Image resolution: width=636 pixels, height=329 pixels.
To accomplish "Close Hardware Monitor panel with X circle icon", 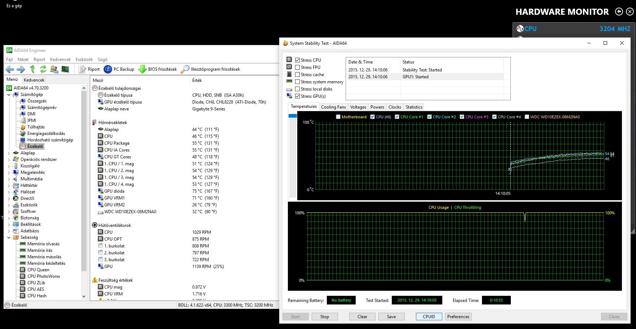I will [x=630, y=12].
